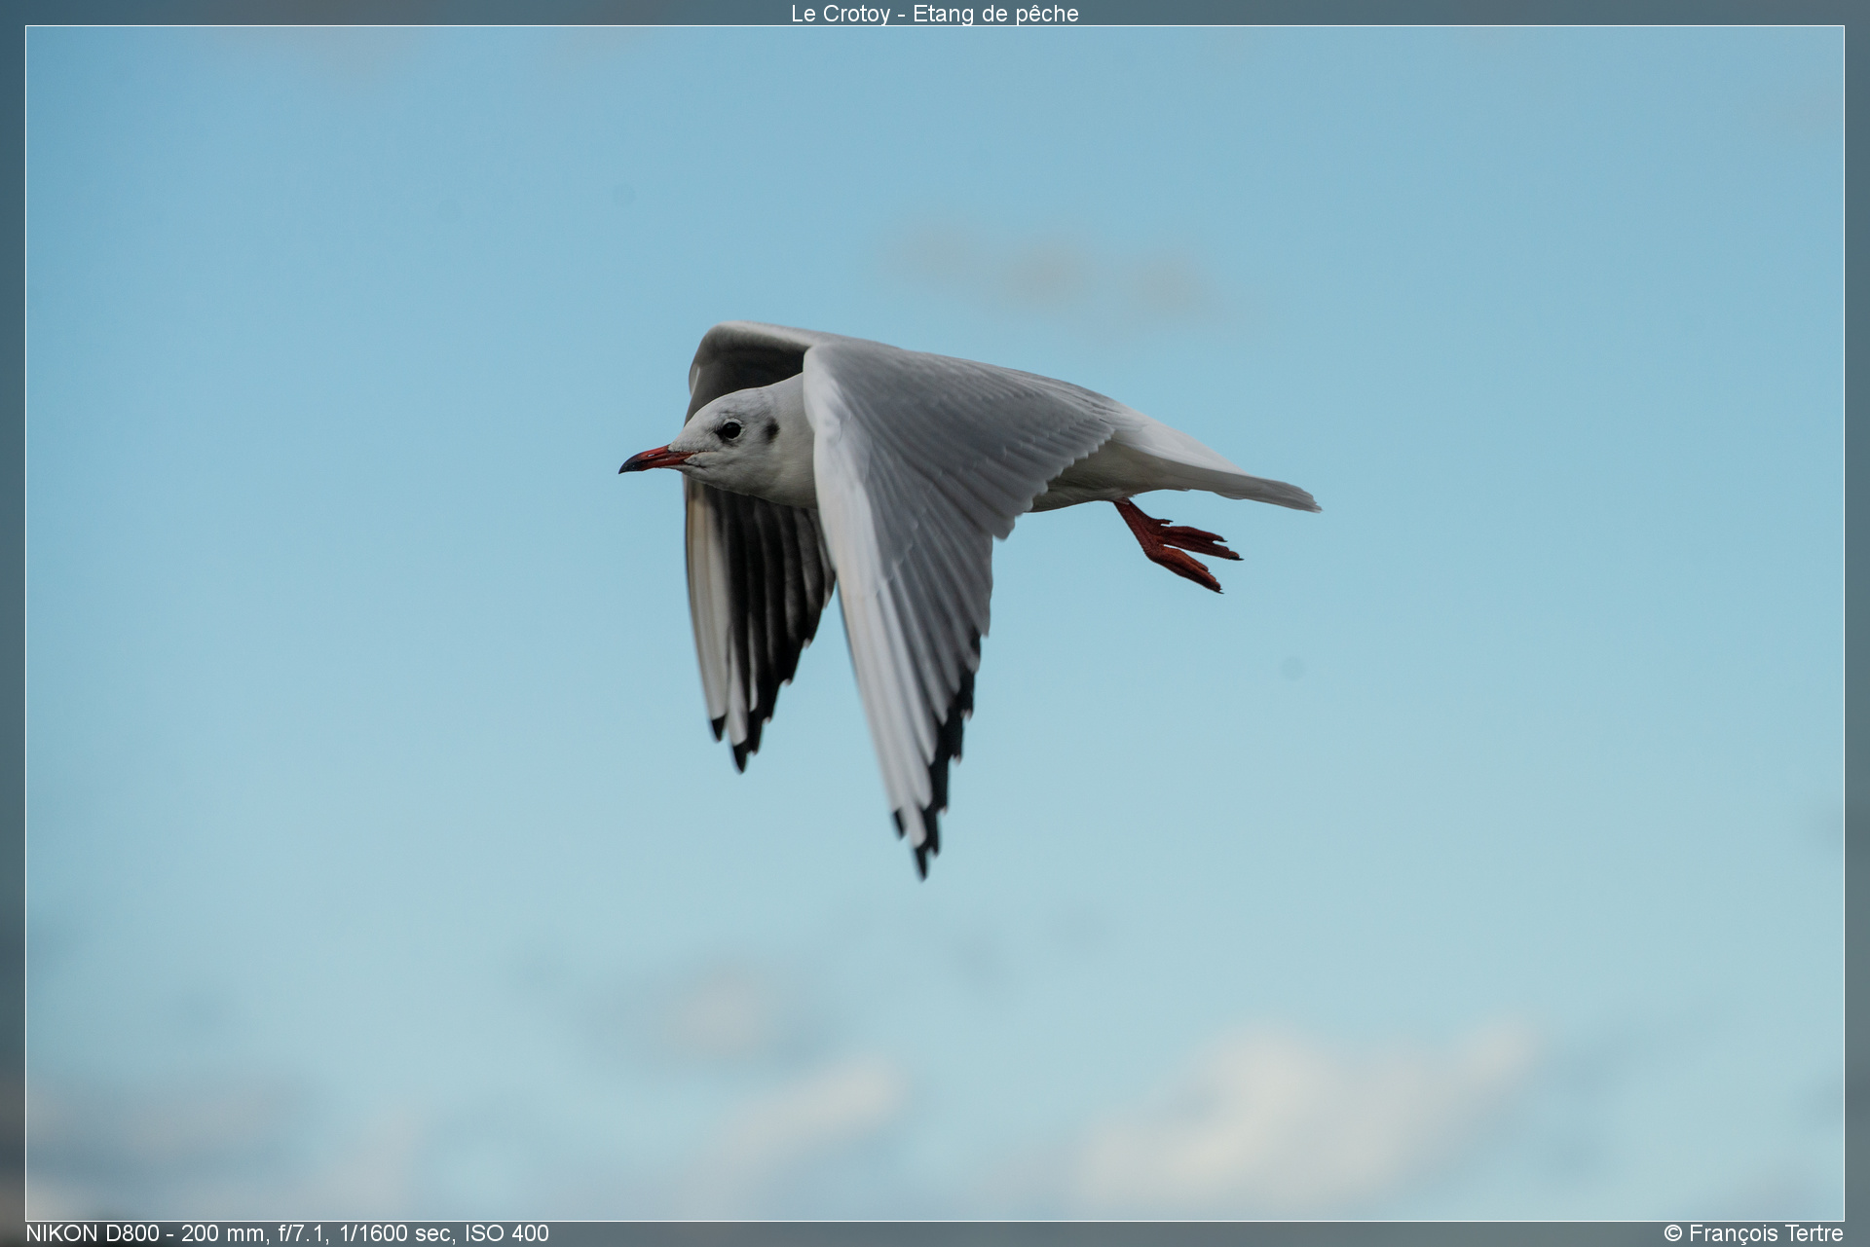Click the 'NIKON D800 - 200 mm, f/7.1, 1/1600 sec, ISO 400' caption
The image size is (1870, 1247).
tap(287, 1233)
